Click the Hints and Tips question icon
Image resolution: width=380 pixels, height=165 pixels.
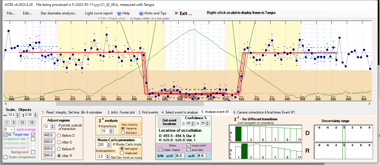coord(141,13)
